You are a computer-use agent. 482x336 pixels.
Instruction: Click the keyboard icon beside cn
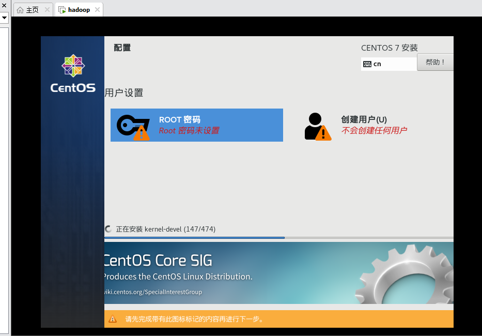[x=367, y=64]
